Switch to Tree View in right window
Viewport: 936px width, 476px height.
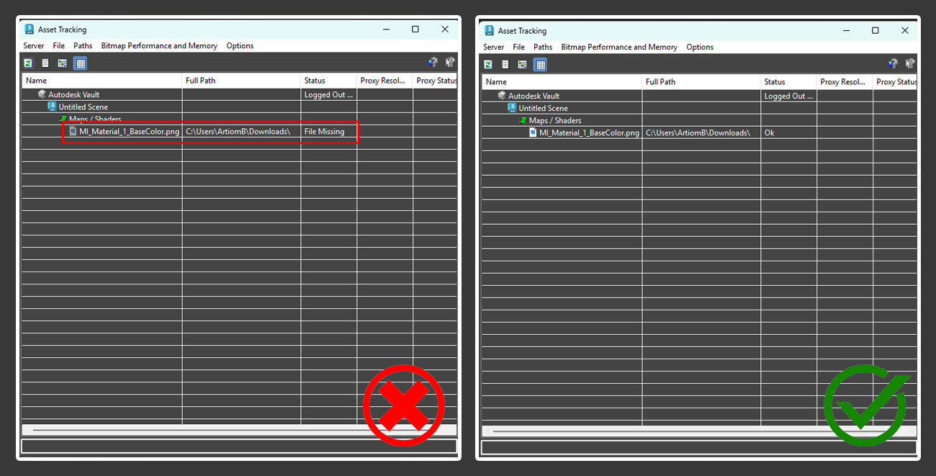523,65
